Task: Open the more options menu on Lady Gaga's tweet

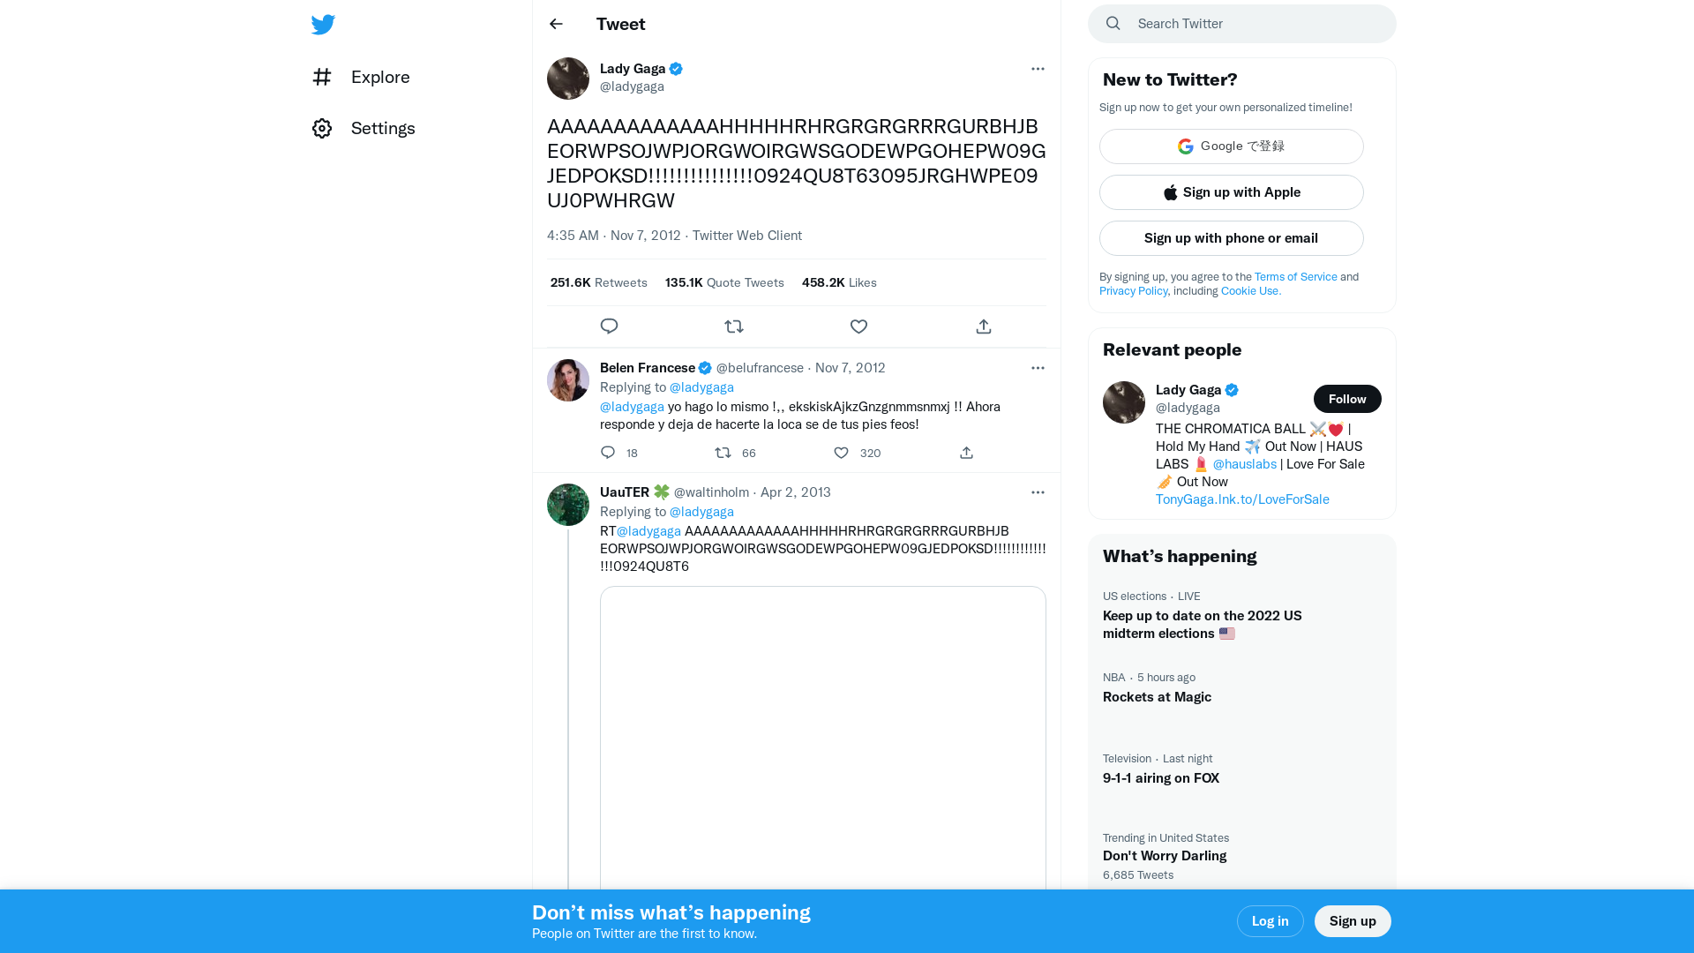Action: [1038, 69]
